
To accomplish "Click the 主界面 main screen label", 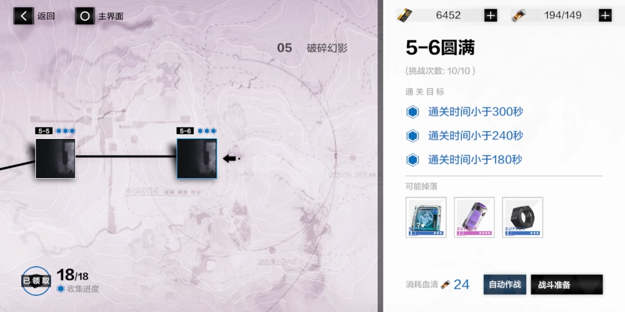I will pos(111,16).
